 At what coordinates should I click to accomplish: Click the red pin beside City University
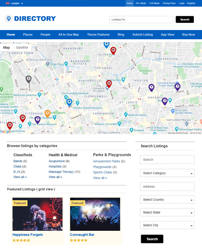[109, 84]
